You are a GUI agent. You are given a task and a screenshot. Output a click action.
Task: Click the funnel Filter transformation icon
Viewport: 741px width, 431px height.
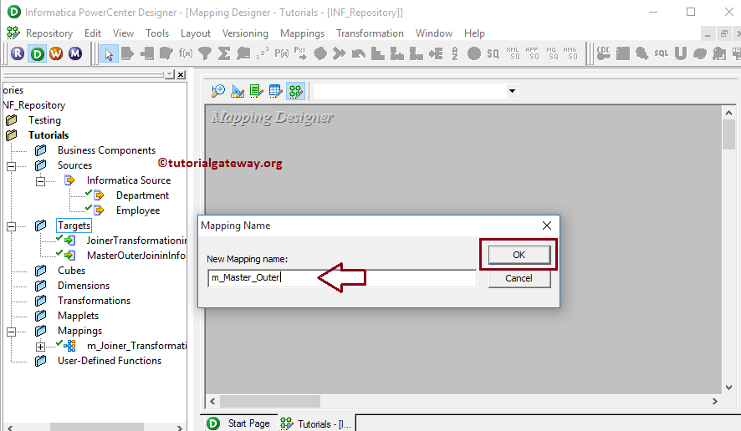[x=205, y=53]
